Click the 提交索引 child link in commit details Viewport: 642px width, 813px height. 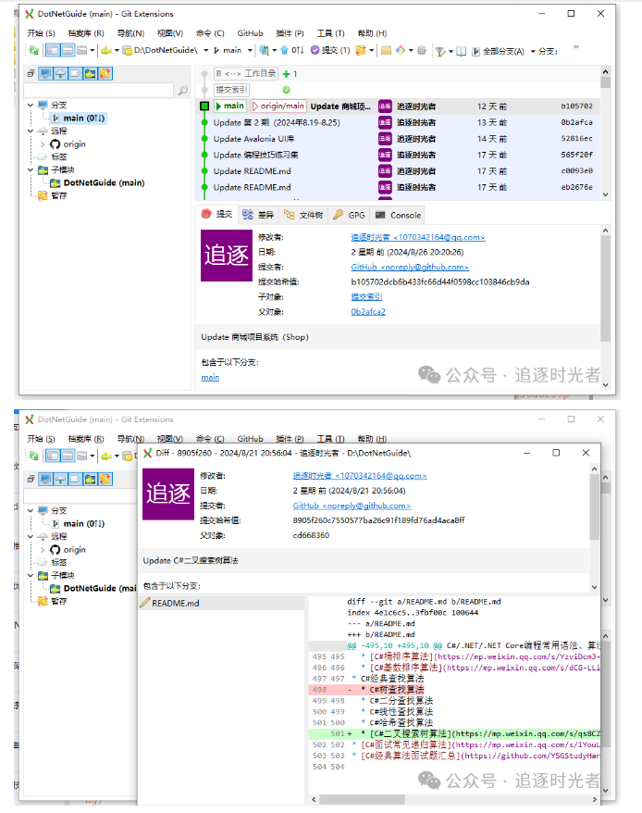pos(366,296)
